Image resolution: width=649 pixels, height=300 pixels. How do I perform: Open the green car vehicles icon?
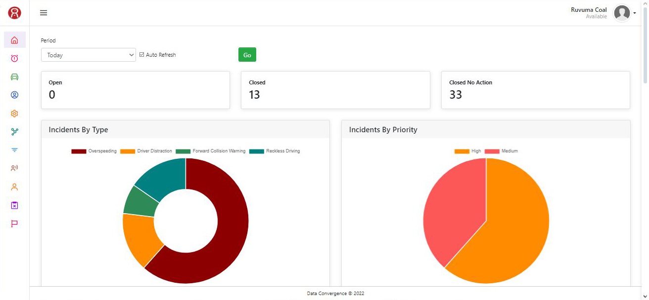coord(14,77)
